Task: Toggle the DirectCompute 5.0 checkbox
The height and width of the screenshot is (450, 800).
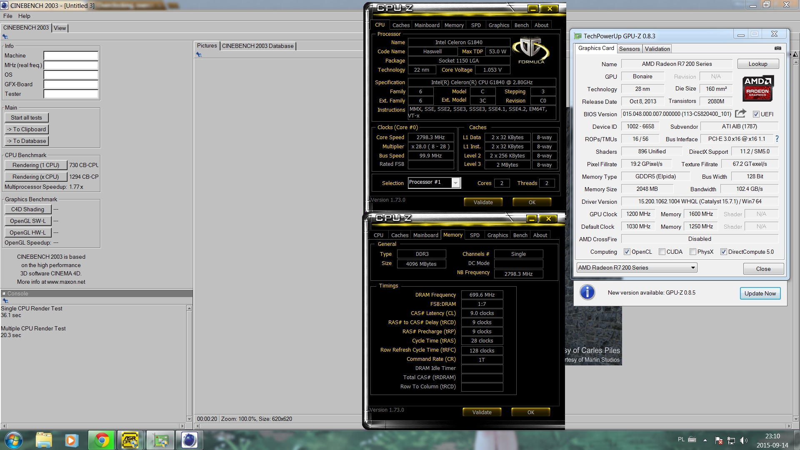Action: (x=723, y=252)
